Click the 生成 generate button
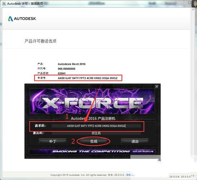This screenshot has height=180, width=197. [x=93, y=141]
